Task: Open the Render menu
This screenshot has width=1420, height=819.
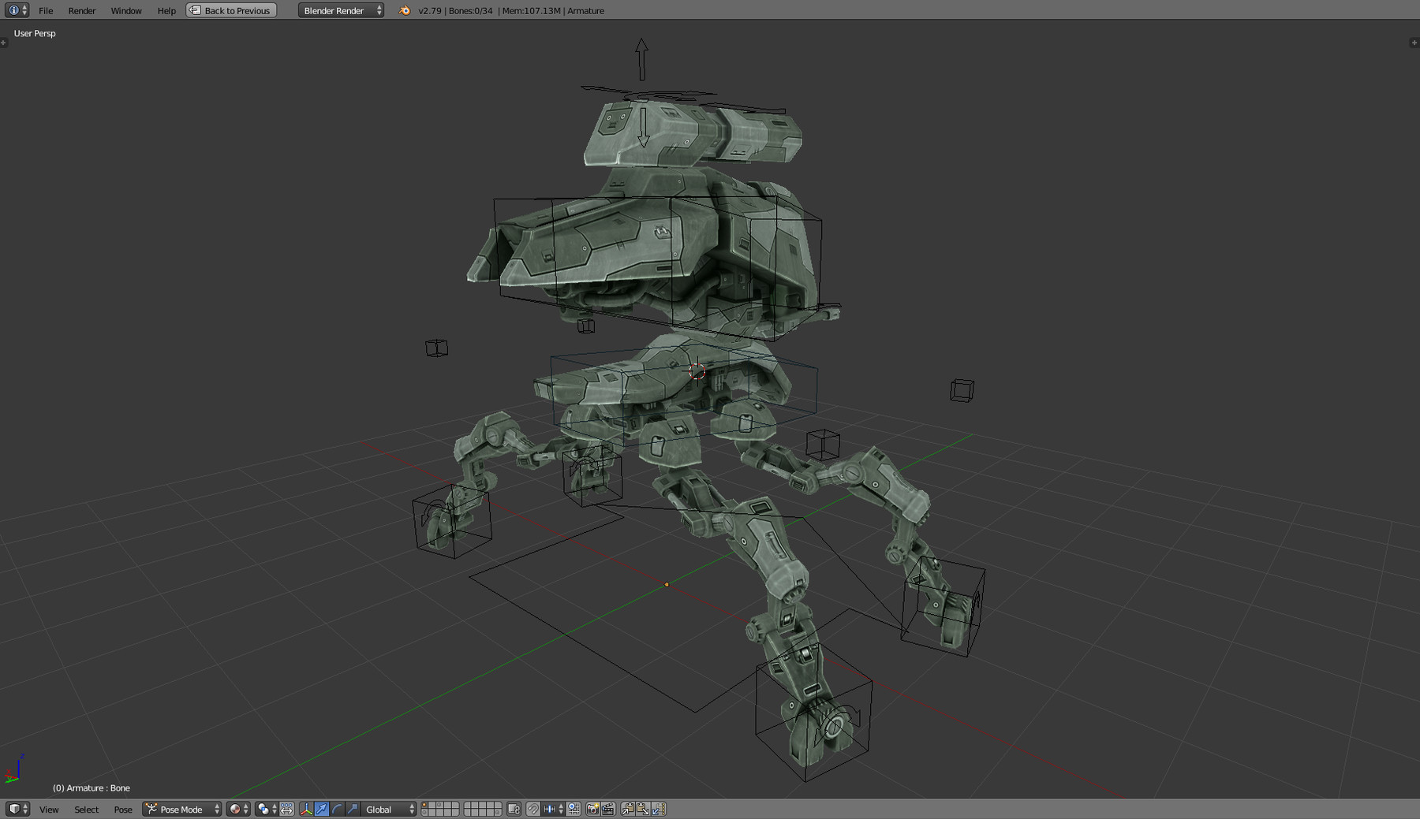Action: pyautogui.click(x=81, y=10)
